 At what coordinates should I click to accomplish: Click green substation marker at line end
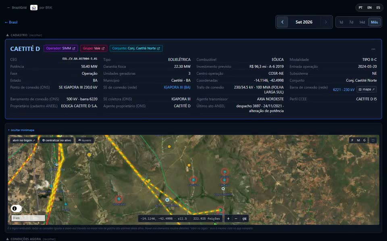pos(220,210)
